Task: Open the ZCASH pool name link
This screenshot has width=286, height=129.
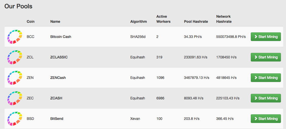Action: [x=56, y=98]
